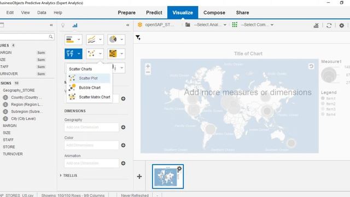Select the map visualization thumbnail

168,176
